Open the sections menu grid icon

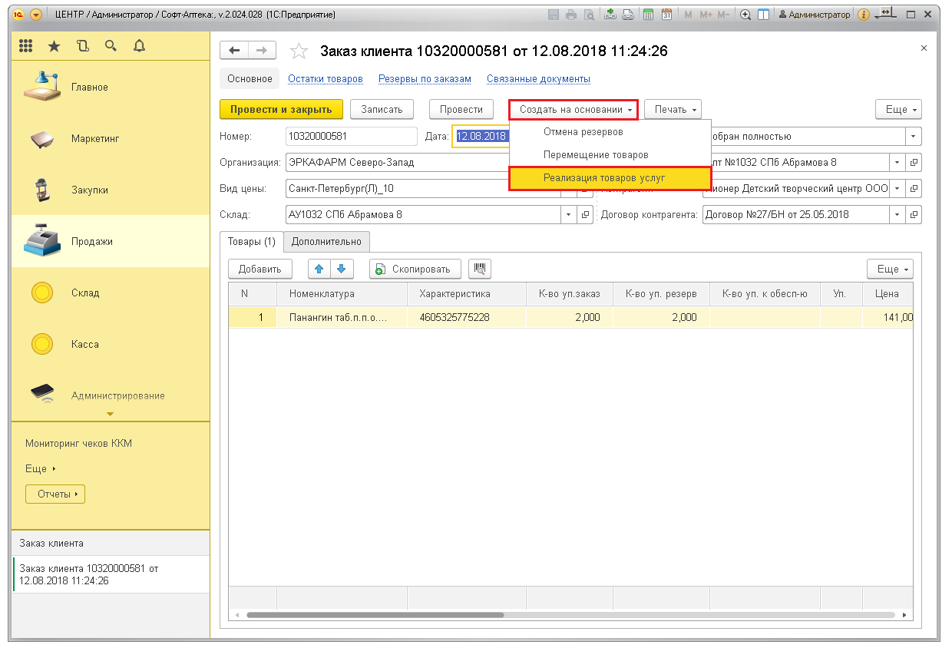click(26, 46)
